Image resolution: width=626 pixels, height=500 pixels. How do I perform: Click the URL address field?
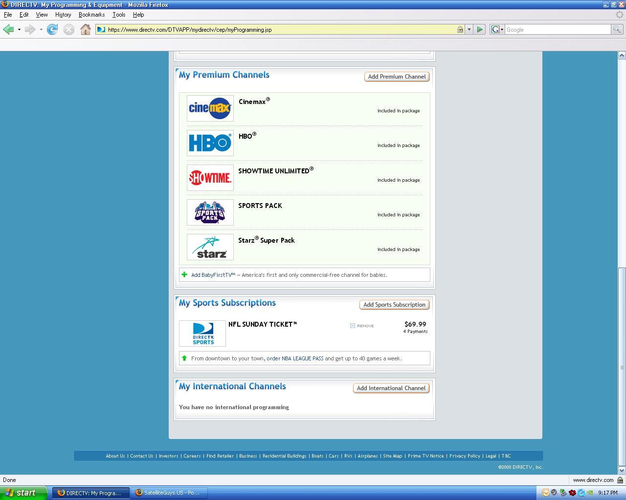coord(281,30)
